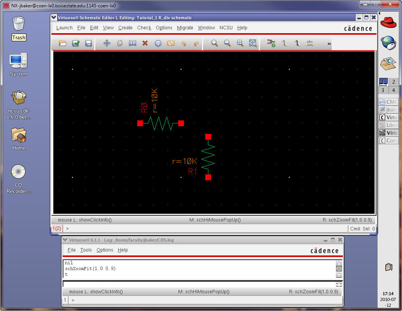Image resolution: width=402 pixels, height=311 pixels.
Task: Click the Undo arrow icon
Action: point(184,44)
